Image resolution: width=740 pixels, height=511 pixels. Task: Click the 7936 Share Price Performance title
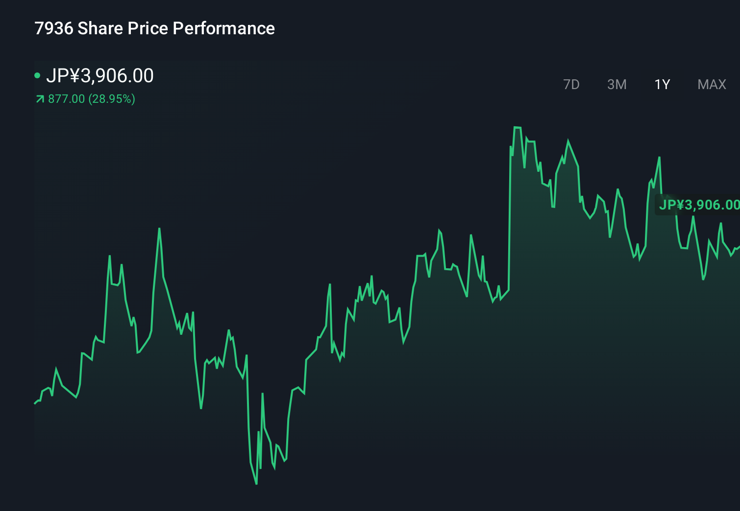[154, 28]
